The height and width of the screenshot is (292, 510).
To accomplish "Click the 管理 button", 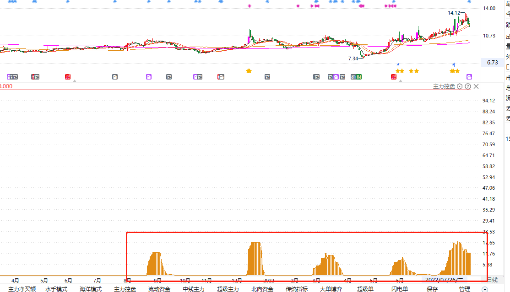I will pyautogui.click(x=465, y=289).
